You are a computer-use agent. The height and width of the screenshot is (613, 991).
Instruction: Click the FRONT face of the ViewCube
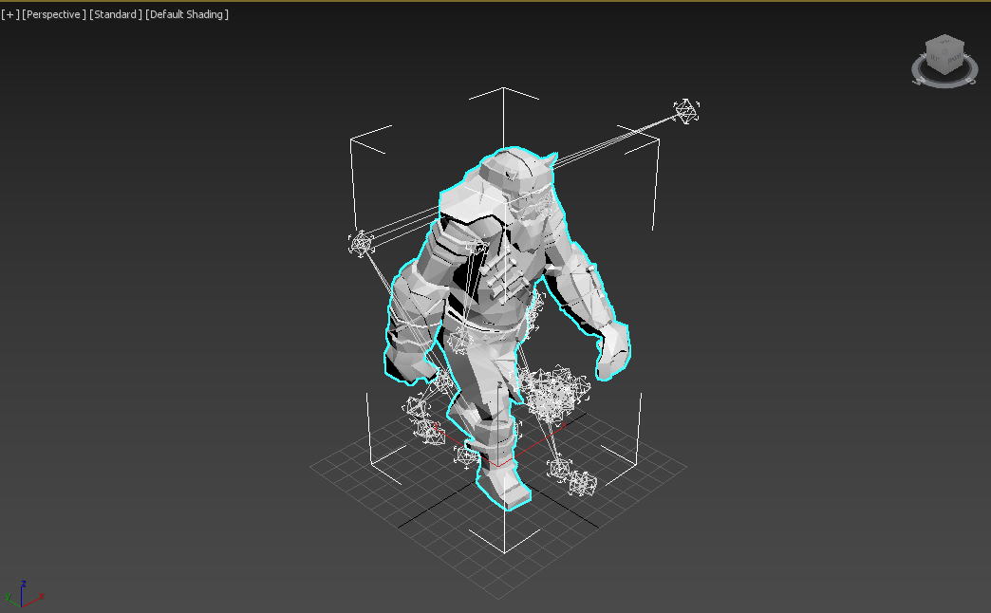[x=955, y=59]
